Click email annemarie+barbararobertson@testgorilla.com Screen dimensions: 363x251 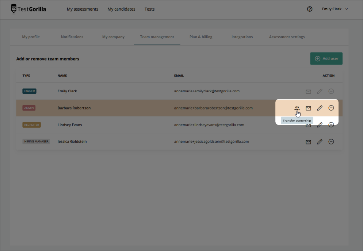(x=213, y=108)
